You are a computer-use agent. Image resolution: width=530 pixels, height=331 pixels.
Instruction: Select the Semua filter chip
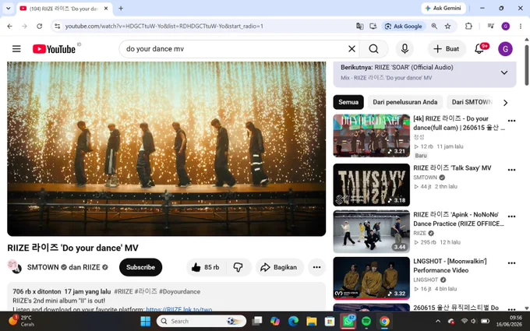[348, 102]
